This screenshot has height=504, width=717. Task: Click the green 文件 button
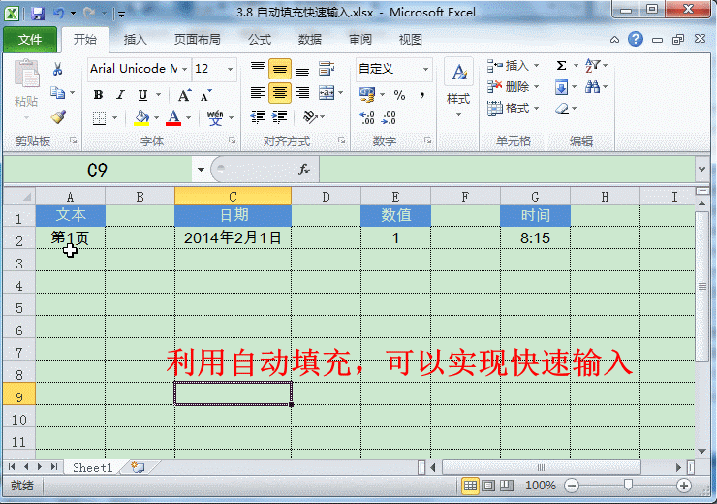tap(29, 40)
